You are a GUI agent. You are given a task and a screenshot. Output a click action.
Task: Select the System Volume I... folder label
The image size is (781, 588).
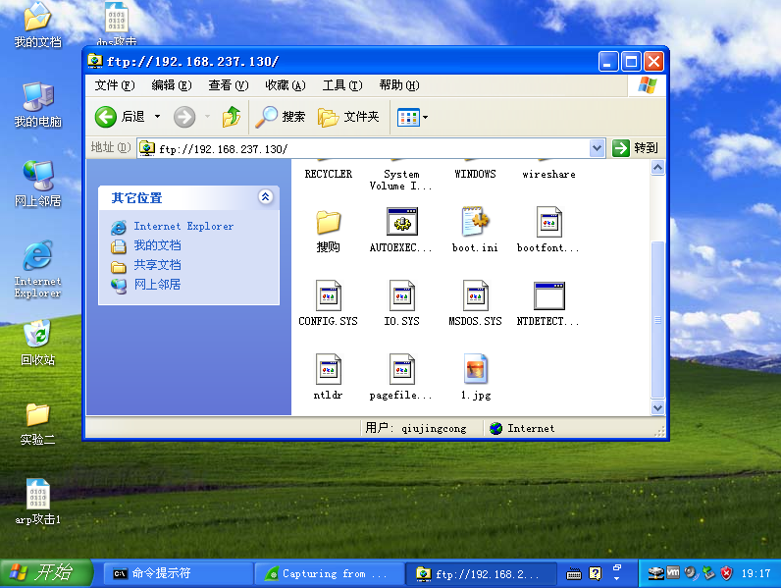pos(401,180)
